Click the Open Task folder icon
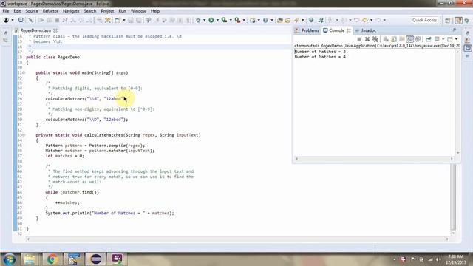The image size is (473, 266). pyautogui.click(x=287, y=20)
